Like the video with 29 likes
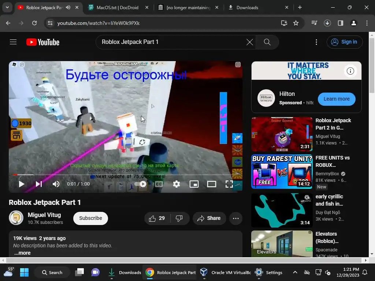 click(157, 218)
